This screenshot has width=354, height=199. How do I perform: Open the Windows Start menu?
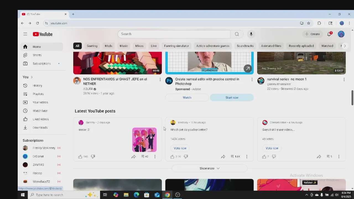click(x=23, y=195)
